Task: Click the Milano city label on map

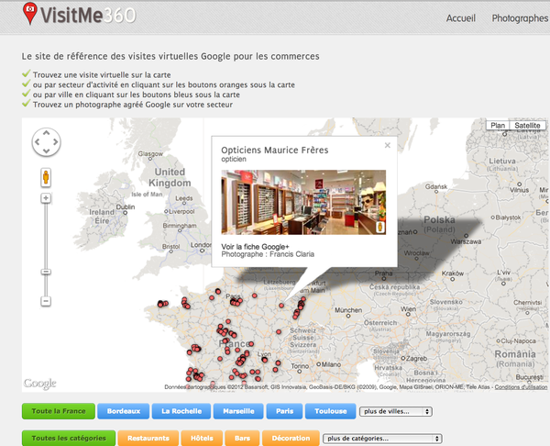Action: (331, 364)
